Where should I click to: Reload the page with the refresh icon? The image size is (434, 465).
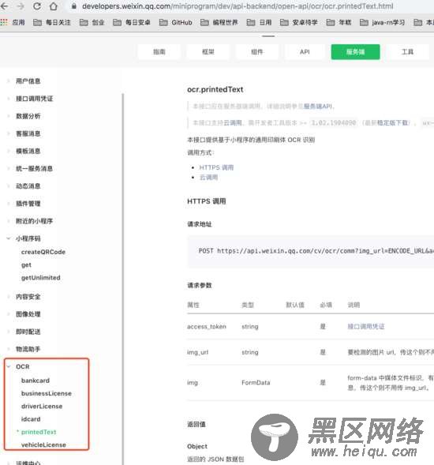37,6
